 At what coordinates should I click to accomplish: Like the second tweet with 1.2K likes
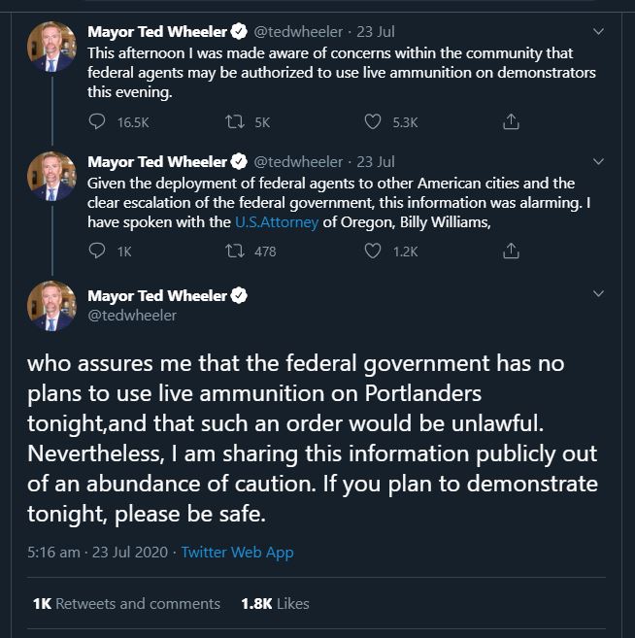point(372,252)
